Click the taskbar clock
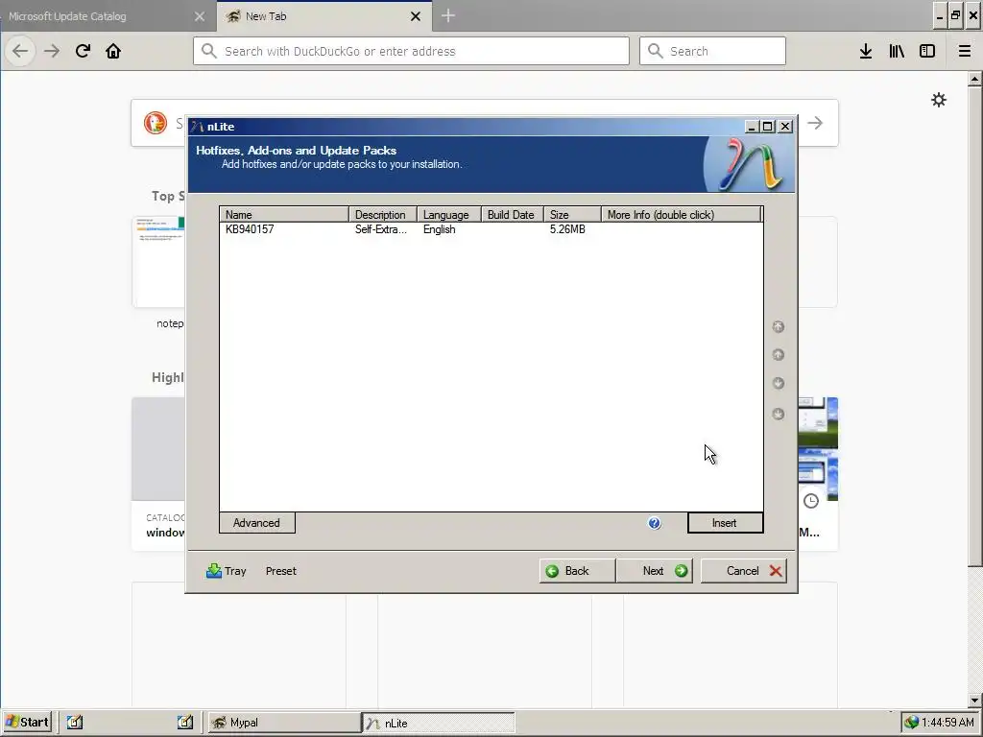The height and width of the screenshot is (737, 983). (x=947, y=723)
